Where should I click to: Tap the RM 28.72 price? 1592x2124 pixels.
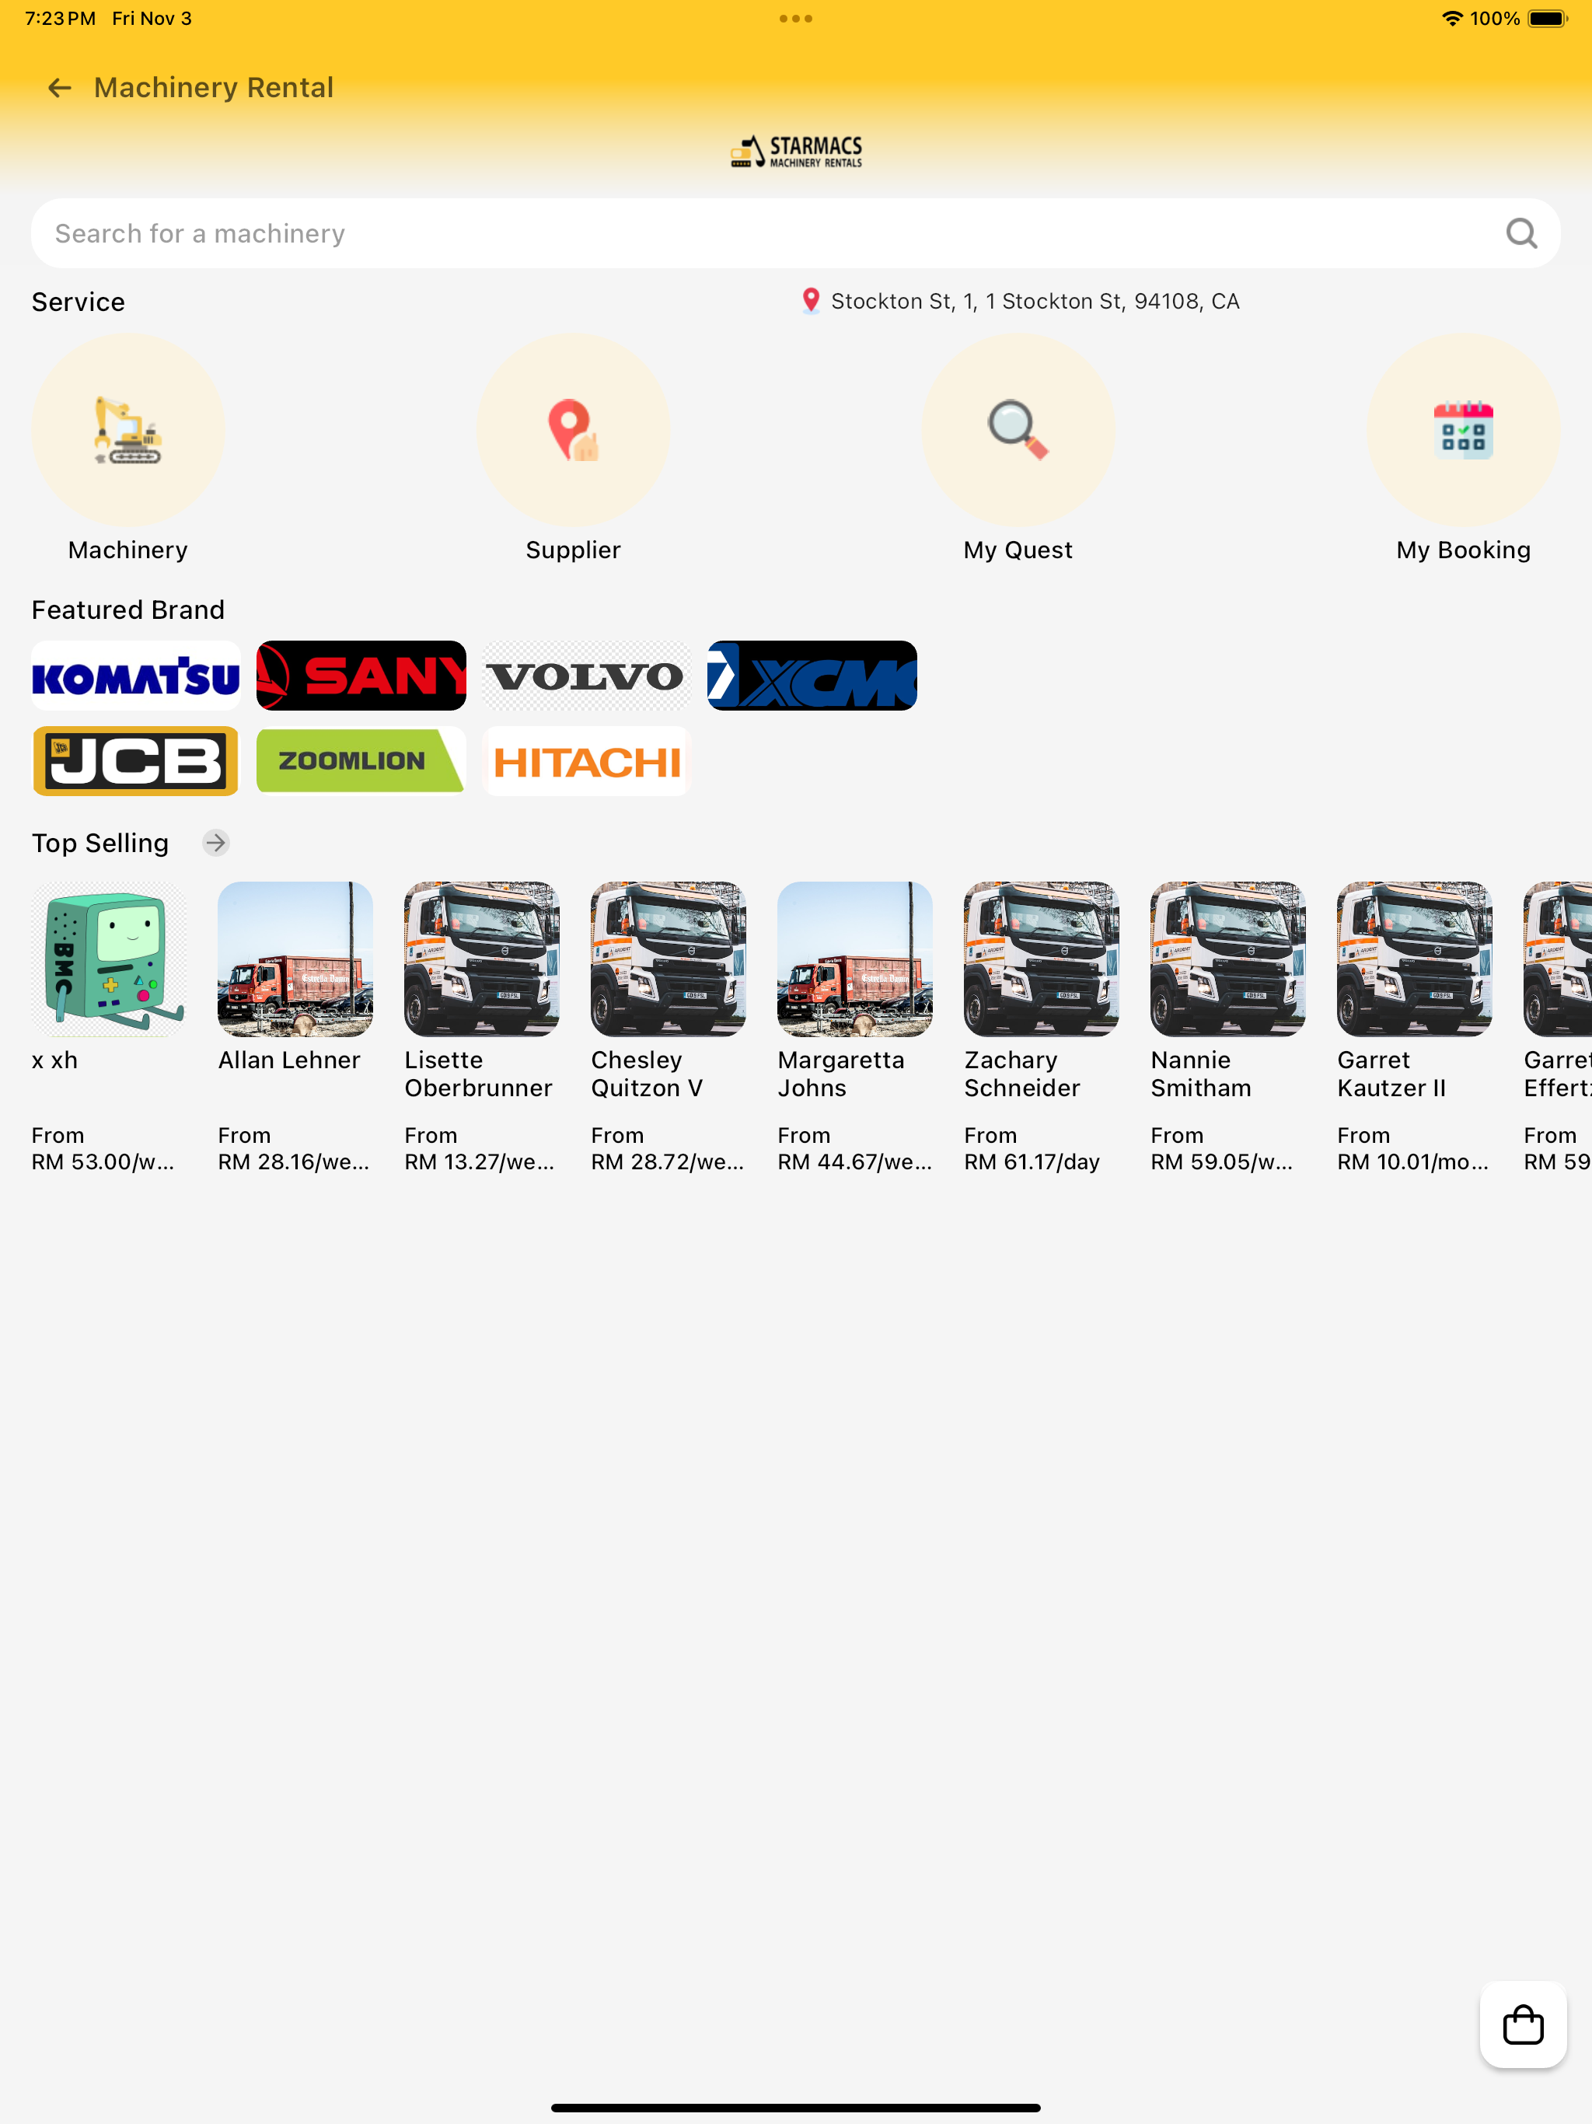tap(667, 1162)
